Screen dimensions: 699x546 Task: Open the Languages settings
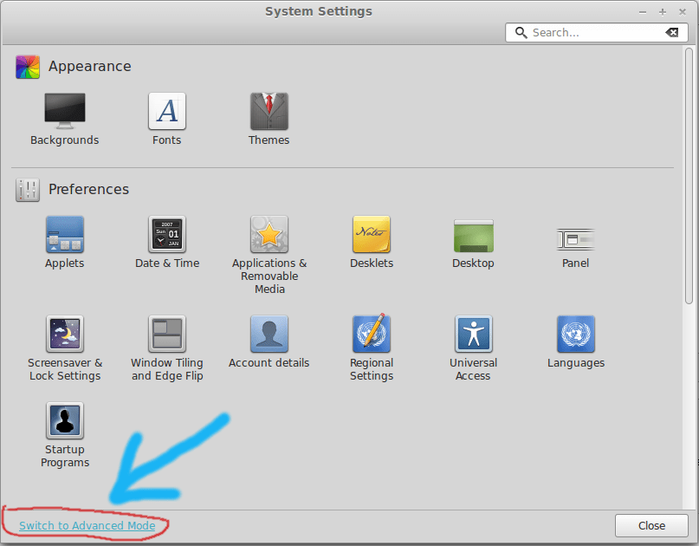click(x=575, y=334)
